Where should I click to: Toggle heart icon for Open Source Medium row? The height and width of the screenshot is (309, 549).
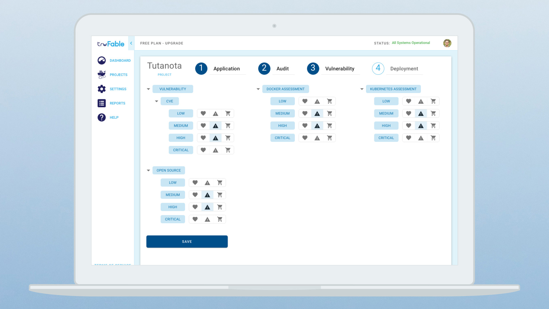[x=195, y=195]
